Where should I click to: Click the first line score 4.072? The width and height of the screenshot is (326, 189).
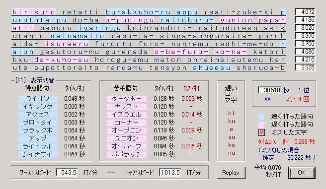[x=305, y=12]
